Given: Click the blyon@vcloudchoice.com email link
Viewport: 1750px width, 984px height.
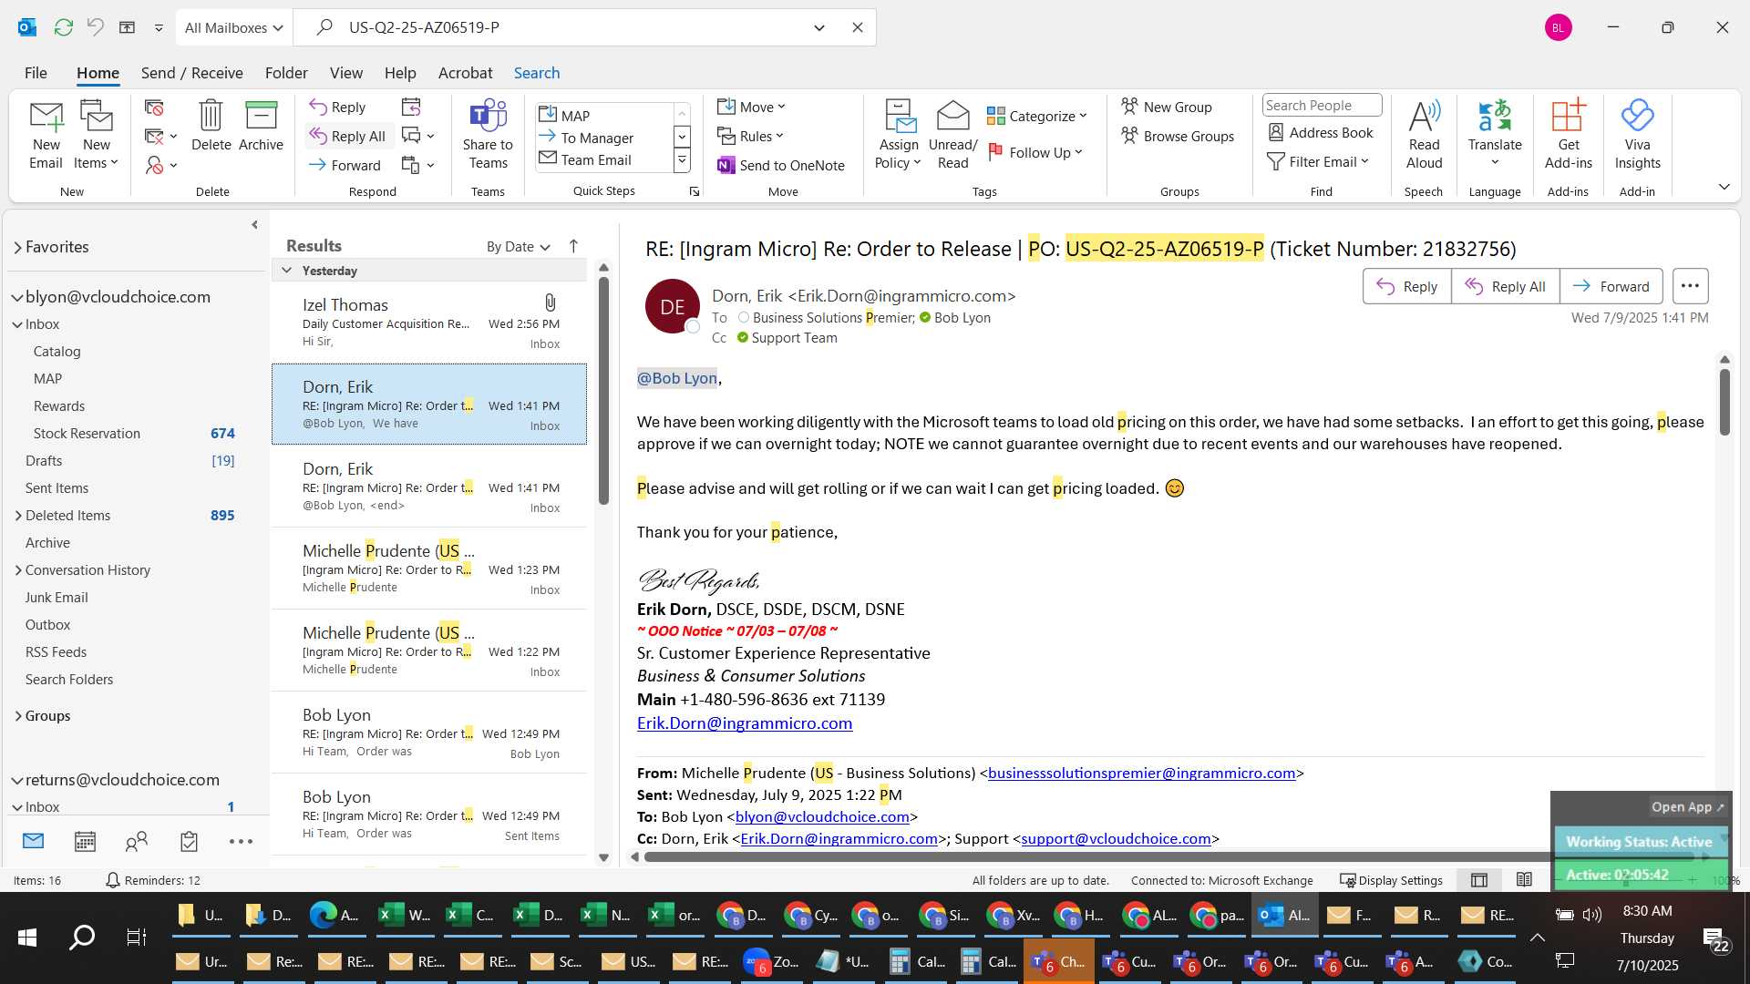Looking at the screenshot, I should [822, 816].
